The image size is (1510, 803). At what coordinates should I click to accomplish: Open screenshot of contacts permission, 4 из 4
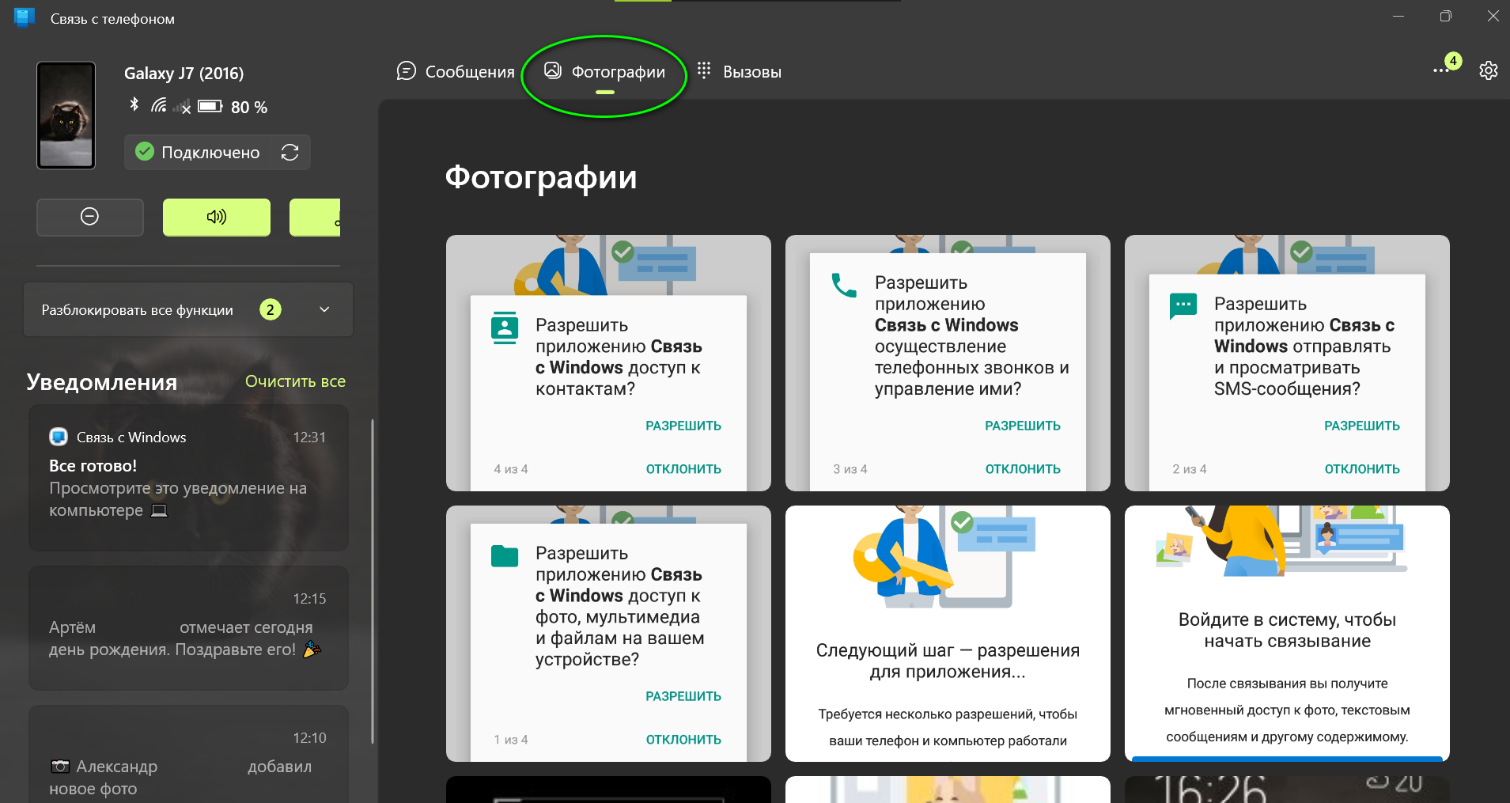tap(608, 363)
